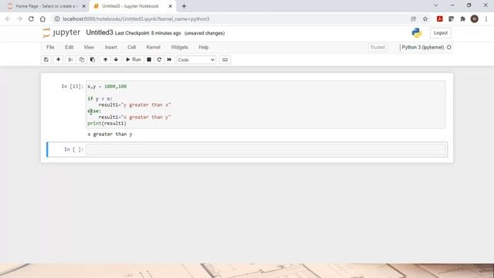Screen dimensions: 494x278
Task: Open the Insert menu
Action: (110, 47)
